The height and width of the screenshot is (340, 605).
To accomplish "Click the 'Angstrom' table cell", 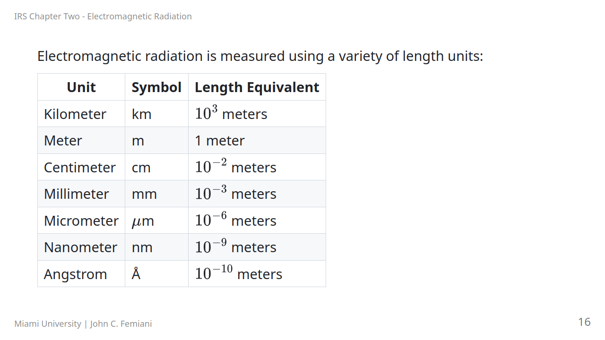I will click(x=76, y=274).
